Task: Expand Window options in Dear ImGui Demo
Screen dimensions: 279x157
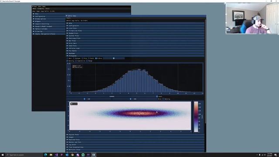Action: click(49, 19)
